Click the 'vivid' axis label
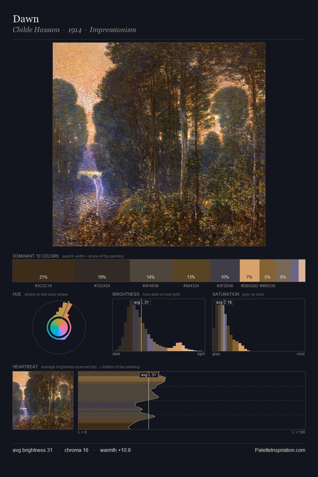 [301, 354]
